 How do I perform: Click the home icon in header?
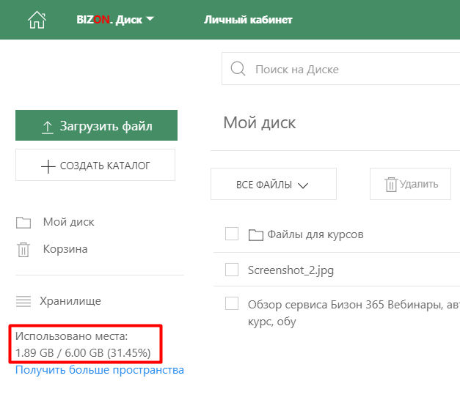click(37, 20)
